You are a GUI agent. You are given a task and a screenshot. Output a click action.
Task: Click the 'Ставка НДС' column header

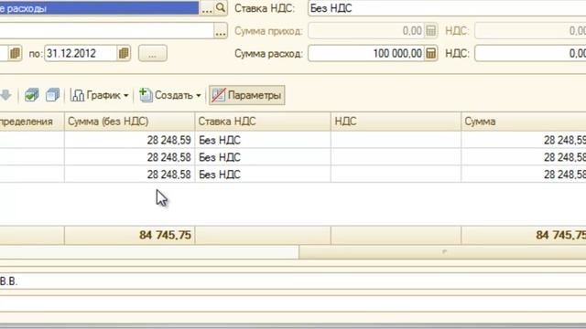263,122
